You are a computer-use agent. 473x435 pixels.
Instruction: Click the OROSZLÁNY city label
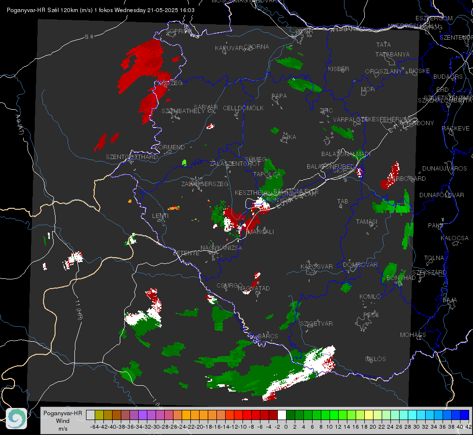384,72
